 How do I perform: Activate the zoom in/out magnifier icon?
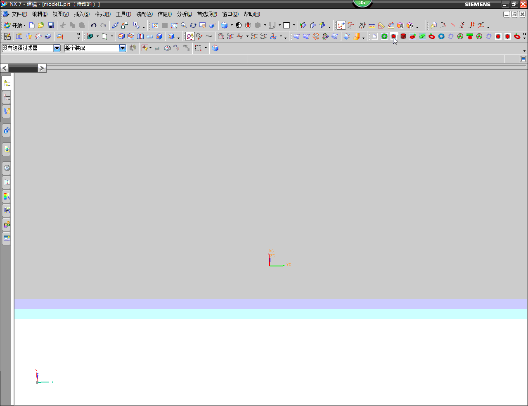pos(184,25)
